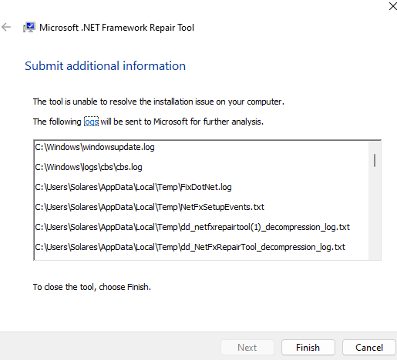This screenshot has height=360, width=397.
Task: Select the FixDotNet.log path entry
Action: [133, 187]
